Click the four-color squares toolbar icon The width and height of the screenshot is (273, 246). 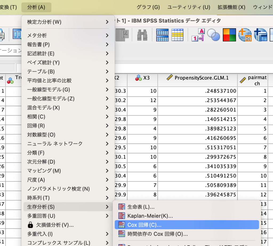click(229, 35)
